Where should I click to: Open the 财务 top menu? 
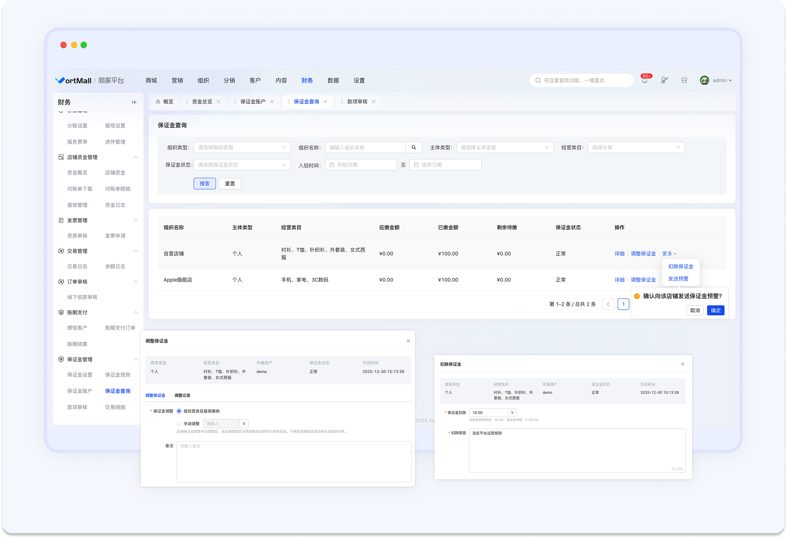pos(307,80)
